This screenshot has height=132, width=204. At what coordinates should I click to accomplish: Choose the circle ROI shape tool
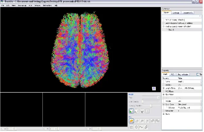136,127
